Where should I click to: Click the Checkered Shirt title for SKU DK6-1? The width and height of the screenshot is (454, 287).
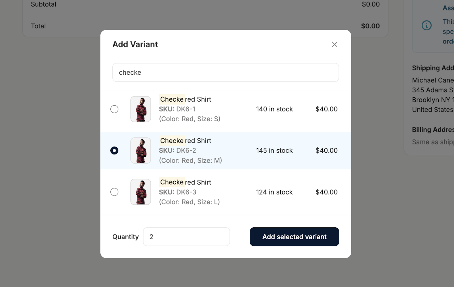(185, 99)
